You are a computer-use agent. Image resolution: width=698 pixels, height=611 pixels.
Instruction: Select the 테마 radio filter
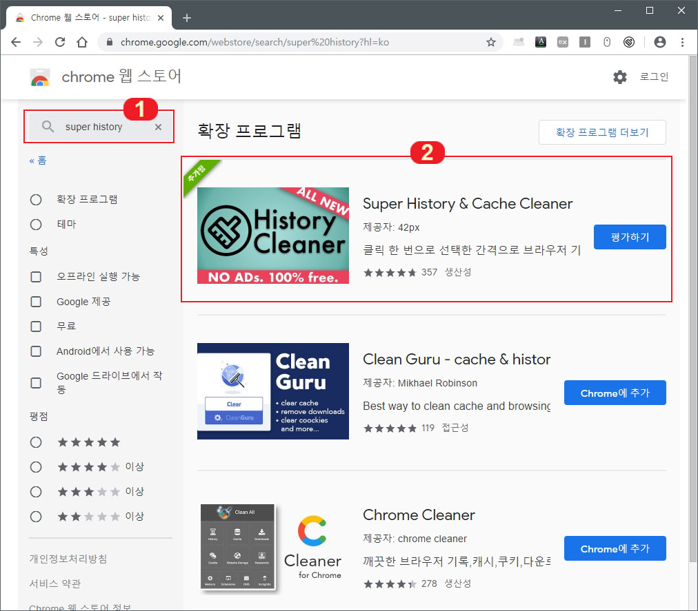pyautogui.click(x=36, y=225)
